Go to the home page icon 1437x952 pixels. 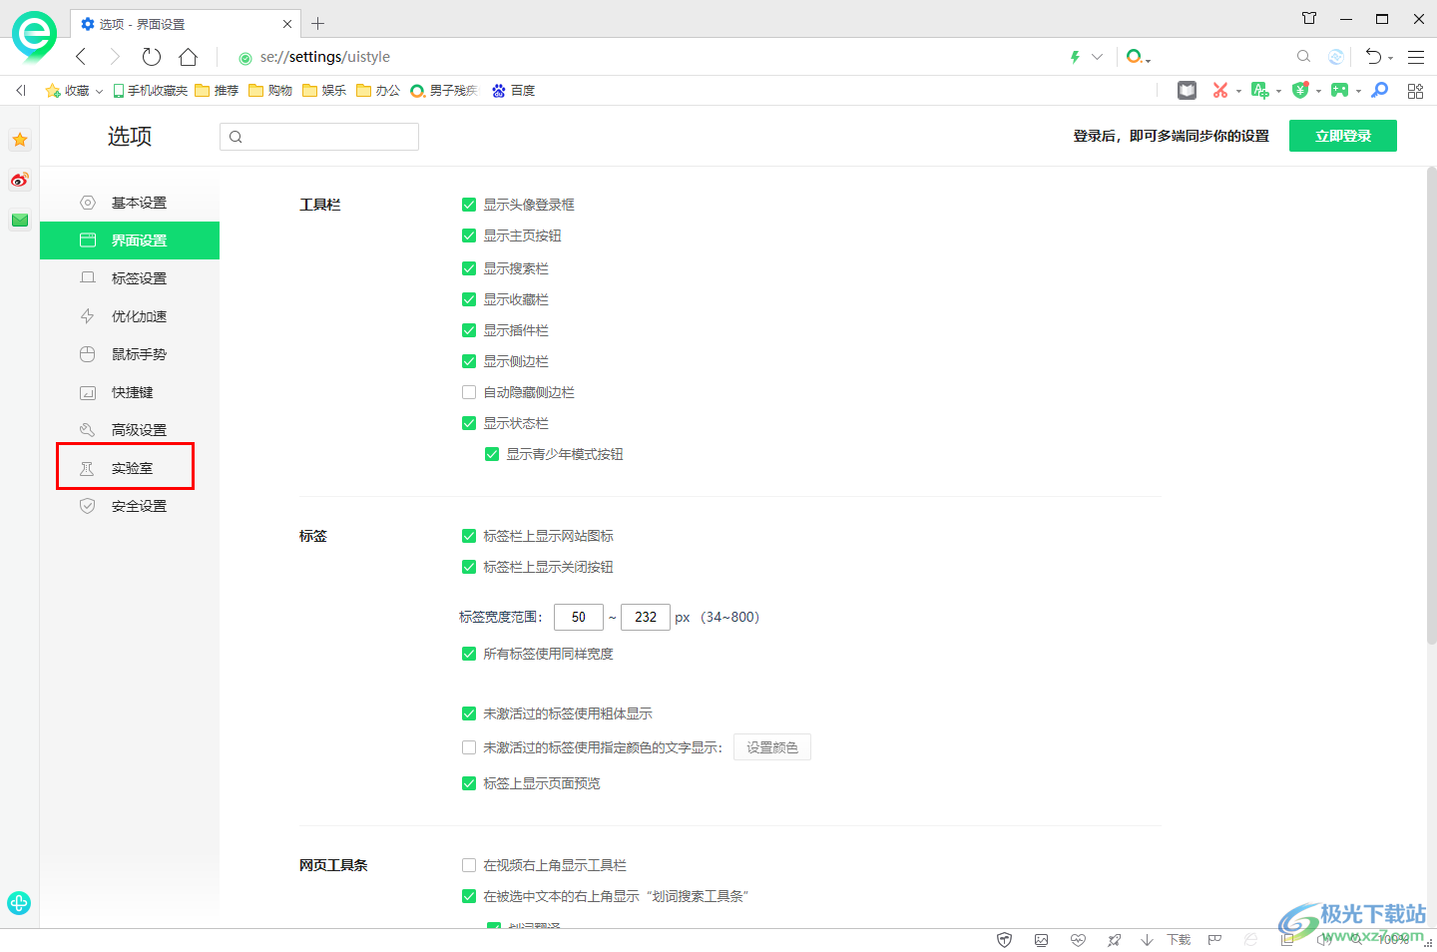point(188,57)
